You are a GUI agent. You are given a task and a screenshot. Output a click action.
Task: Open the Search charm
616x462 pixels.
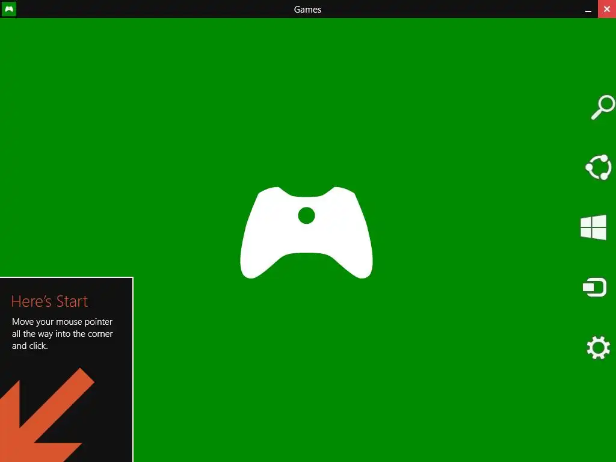coord(603,107)
